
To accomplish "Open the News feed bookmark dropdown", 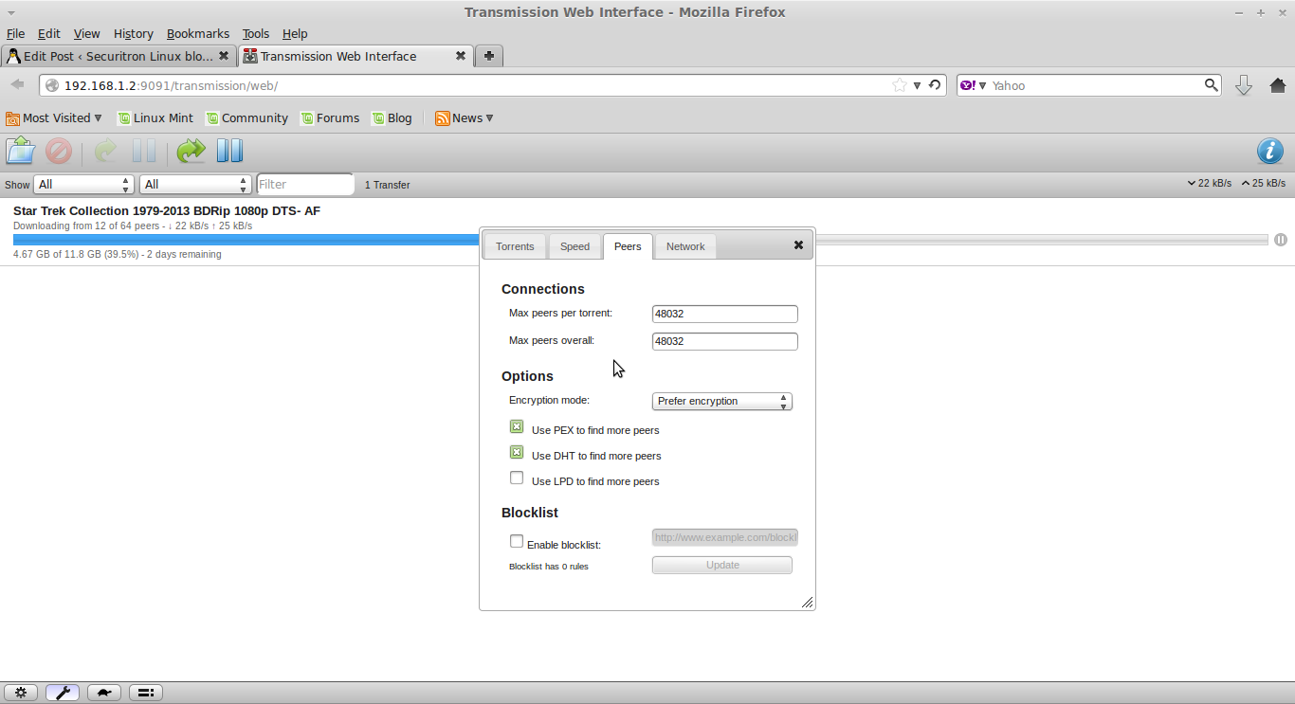I will click(465, 118).
